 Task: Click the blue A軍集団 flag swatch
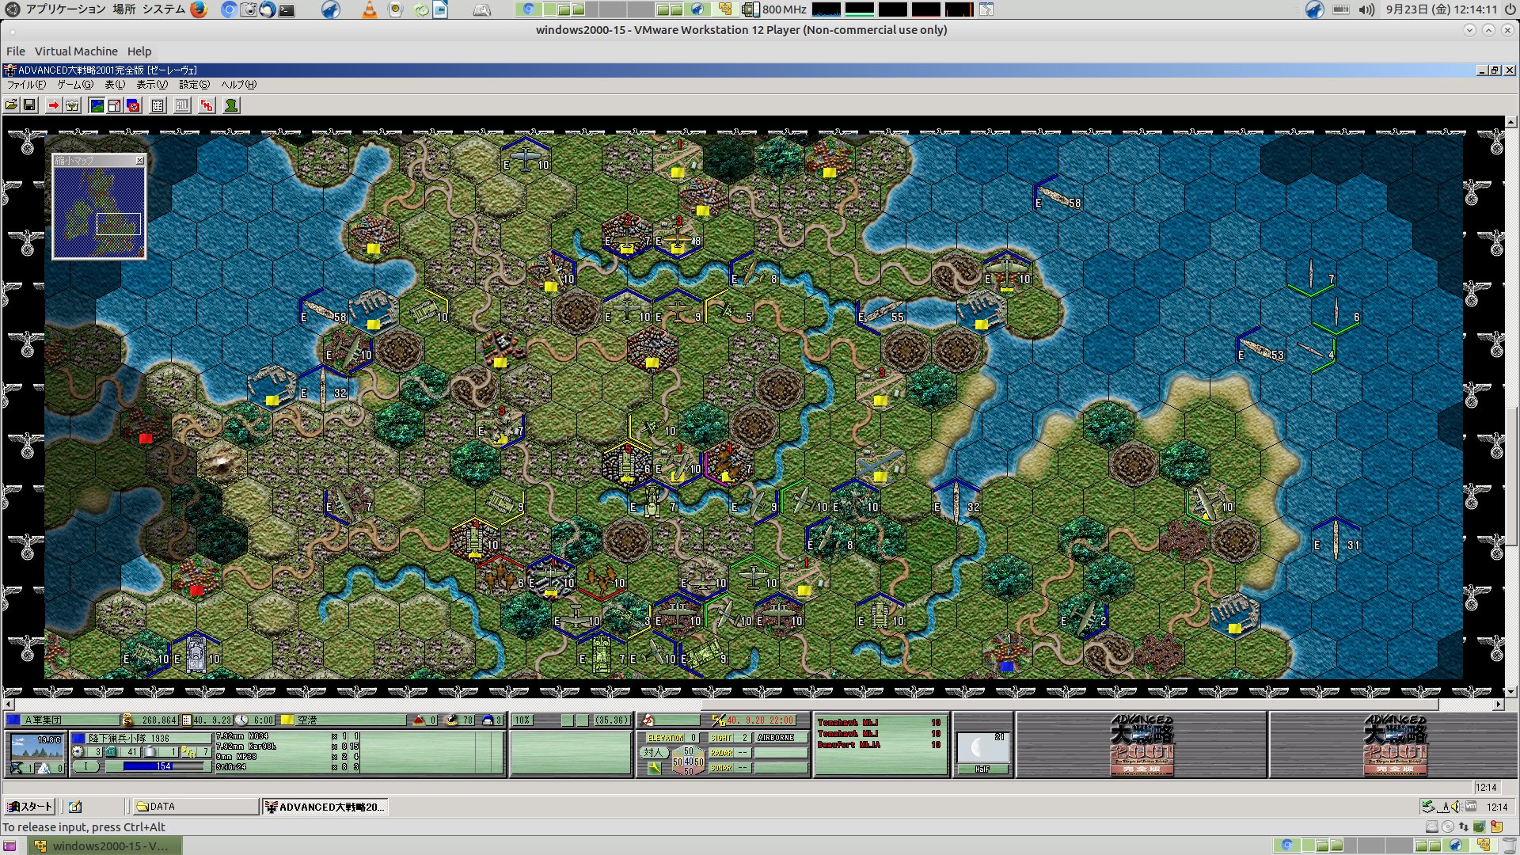pyautogui.click(x=13, y=720)
